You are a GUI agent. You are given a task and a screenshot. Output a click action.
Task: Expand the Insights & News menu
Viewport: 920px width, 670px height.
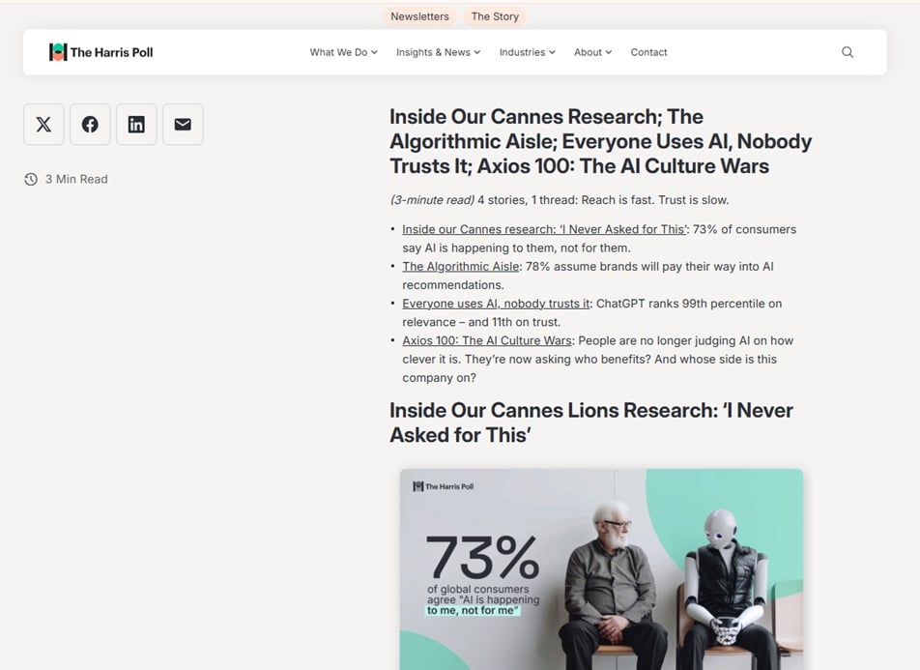tap(439, 52)
